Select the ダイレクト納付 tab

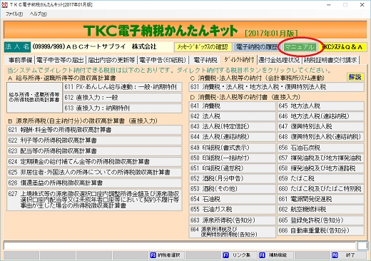[239, 60]
